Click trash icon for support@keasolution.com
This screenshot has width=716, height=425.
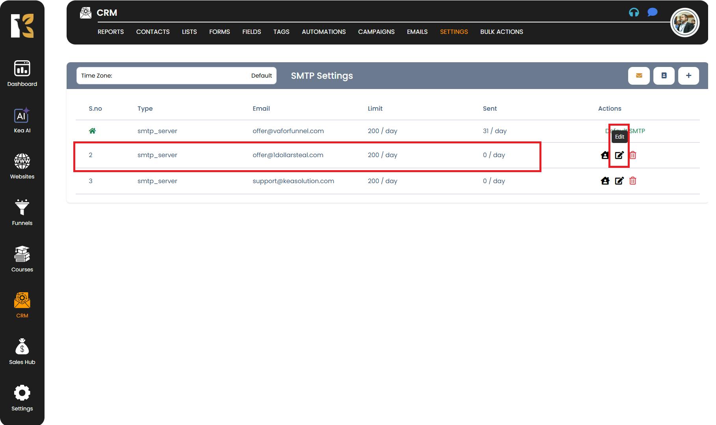pyautogui.click(x=633, y=181)
